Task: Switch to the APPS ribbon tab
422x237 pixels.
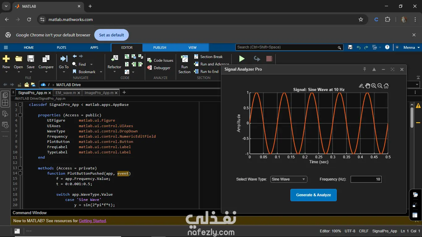Action: coord(94,48)
